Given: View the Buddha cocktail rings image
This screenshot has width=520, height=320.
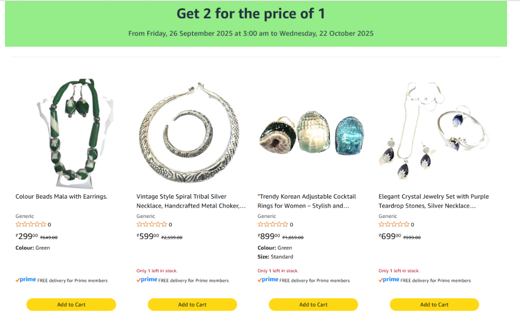Looking at the screenshot, I should [x=313, y=133].
